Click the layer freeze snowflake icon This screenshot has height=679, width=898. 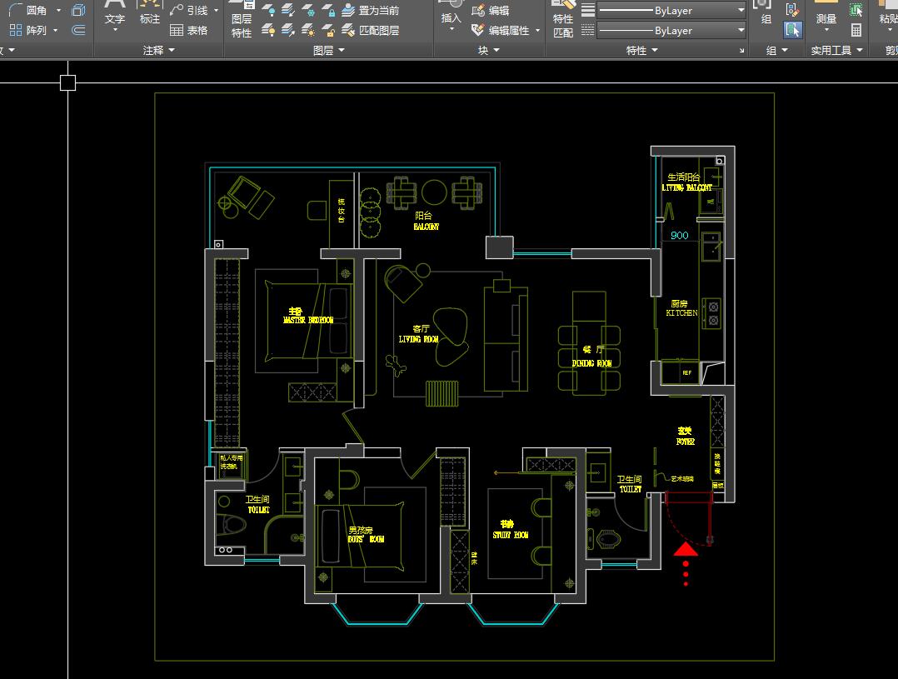[x=308, y=10]
